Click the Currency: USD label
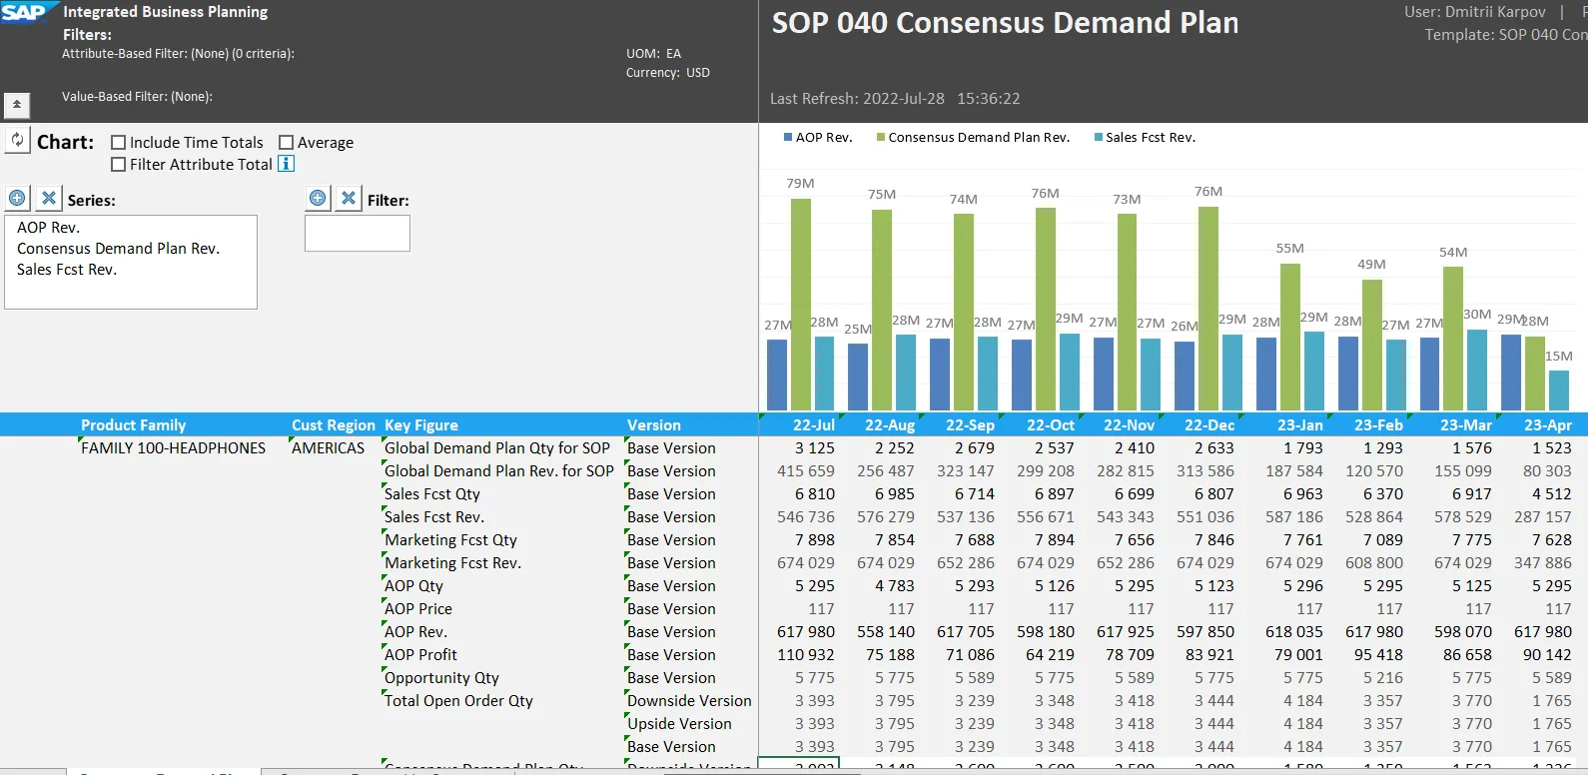Image resolution: width=1588 pixels, height=775 pixels. point(668,73)
